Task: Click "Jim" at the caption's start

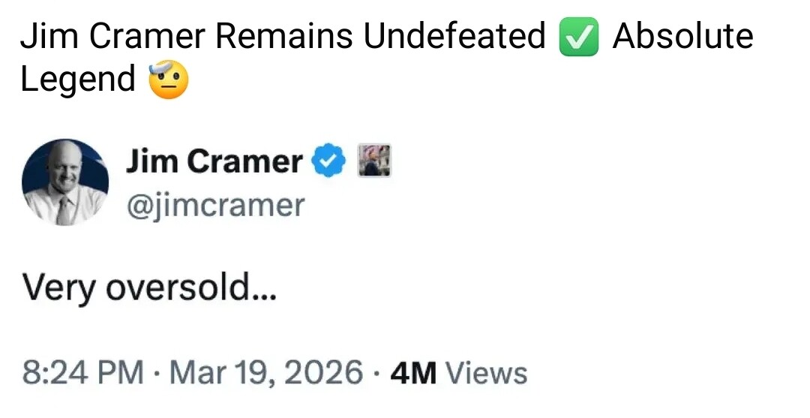Action: [x=45, y=36]
